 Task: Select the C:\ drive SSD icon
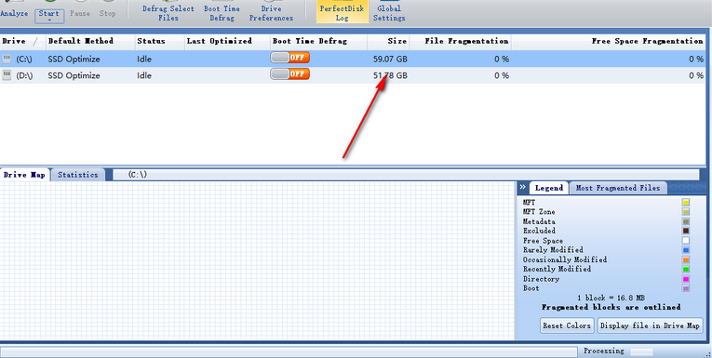(x=7, y=59)
